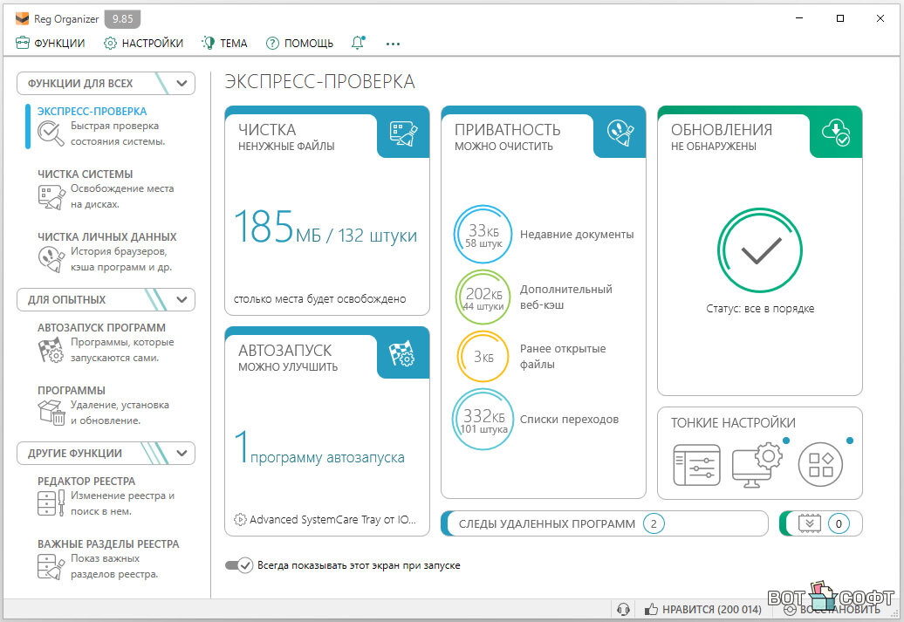Click the Чистка card broom icon
This screenshot has width=904, height=622.
[x=402, y=133]
